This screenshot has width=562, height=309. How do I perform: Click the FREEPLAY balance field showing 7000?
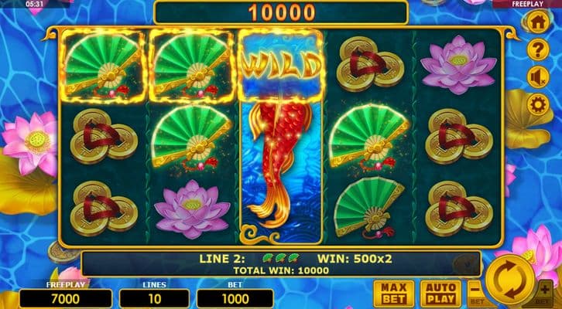point(66,299)
